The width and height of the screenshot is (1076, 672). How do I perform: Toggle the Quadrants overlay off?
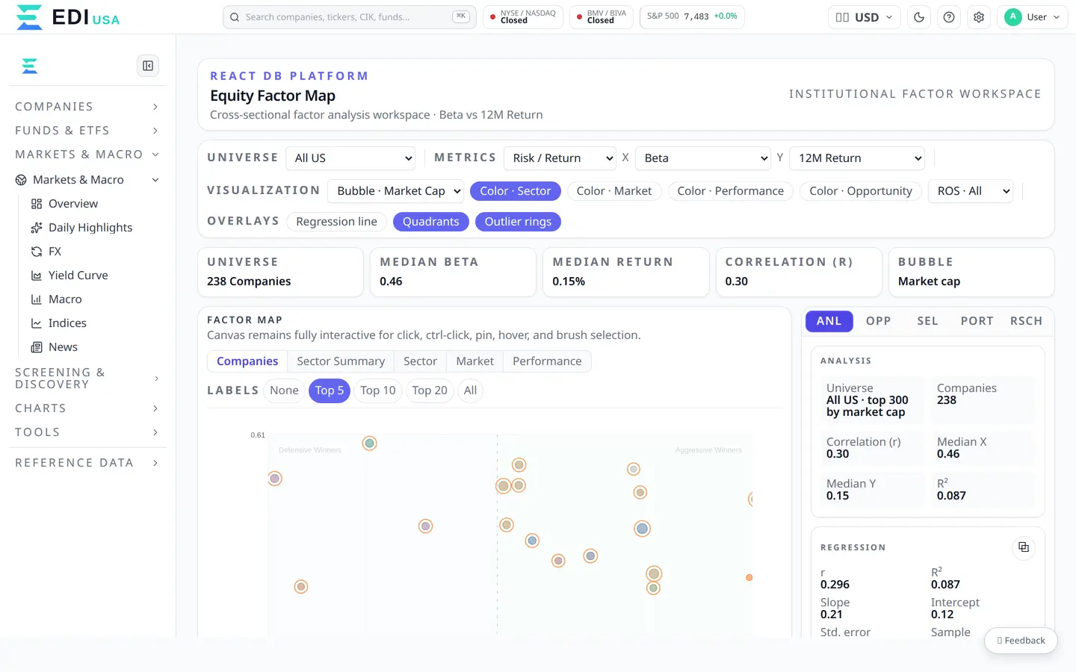(431, 222)
